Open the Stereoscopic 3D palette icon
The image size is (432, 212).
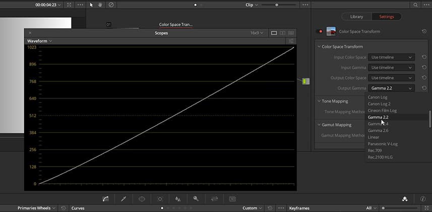(232, 199)
